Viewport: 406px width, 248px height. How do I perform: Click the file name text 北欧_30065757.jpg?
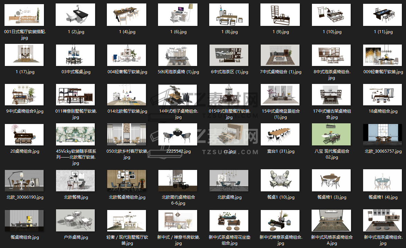coord(383,152)
